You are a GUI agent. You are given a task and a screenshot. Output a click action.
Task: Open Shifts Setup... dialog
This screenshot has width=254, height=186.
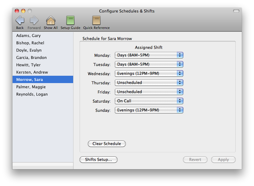pyautogui.click(x=99, y=159)
